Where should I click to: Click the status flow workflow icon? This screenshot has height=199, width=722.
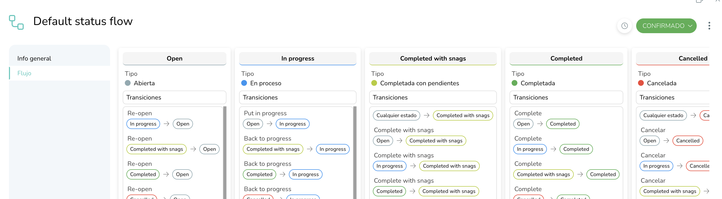point(16,22)
